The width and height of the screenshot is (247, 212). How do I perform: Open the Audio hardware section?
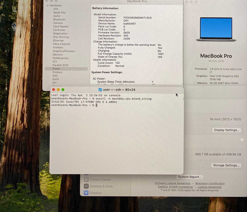[x=57, y=16]
